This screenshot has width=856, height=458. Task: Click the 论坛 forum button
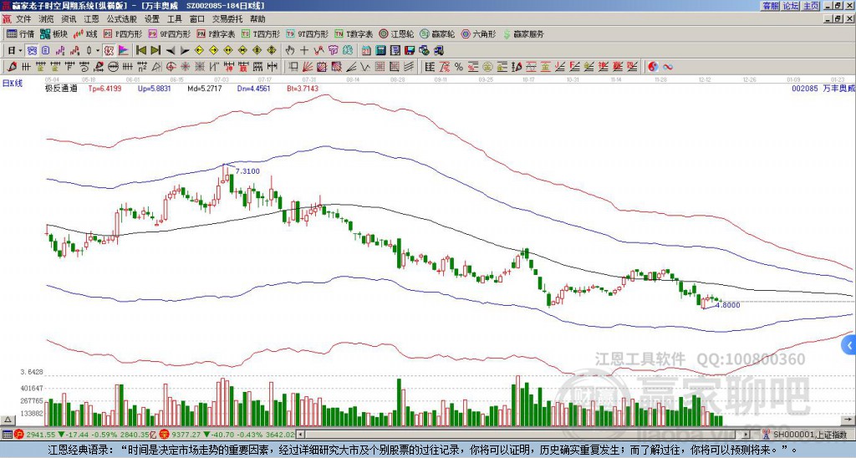[791, 6]
